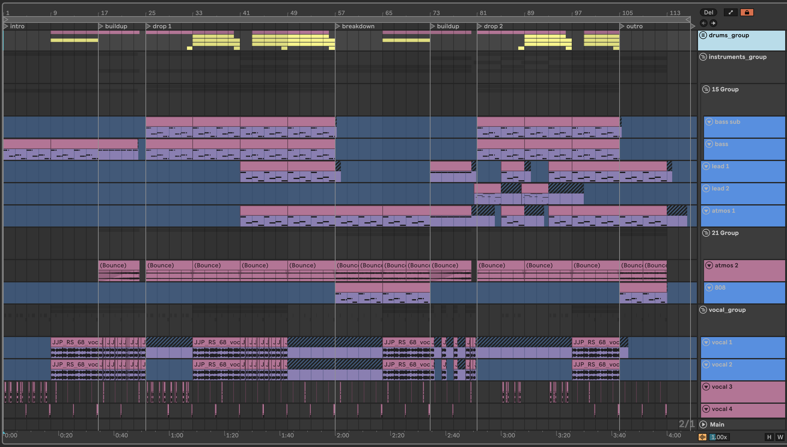The image size is (787, 447).
Task: Unfold the bass sub track
Action: (709, 122)
